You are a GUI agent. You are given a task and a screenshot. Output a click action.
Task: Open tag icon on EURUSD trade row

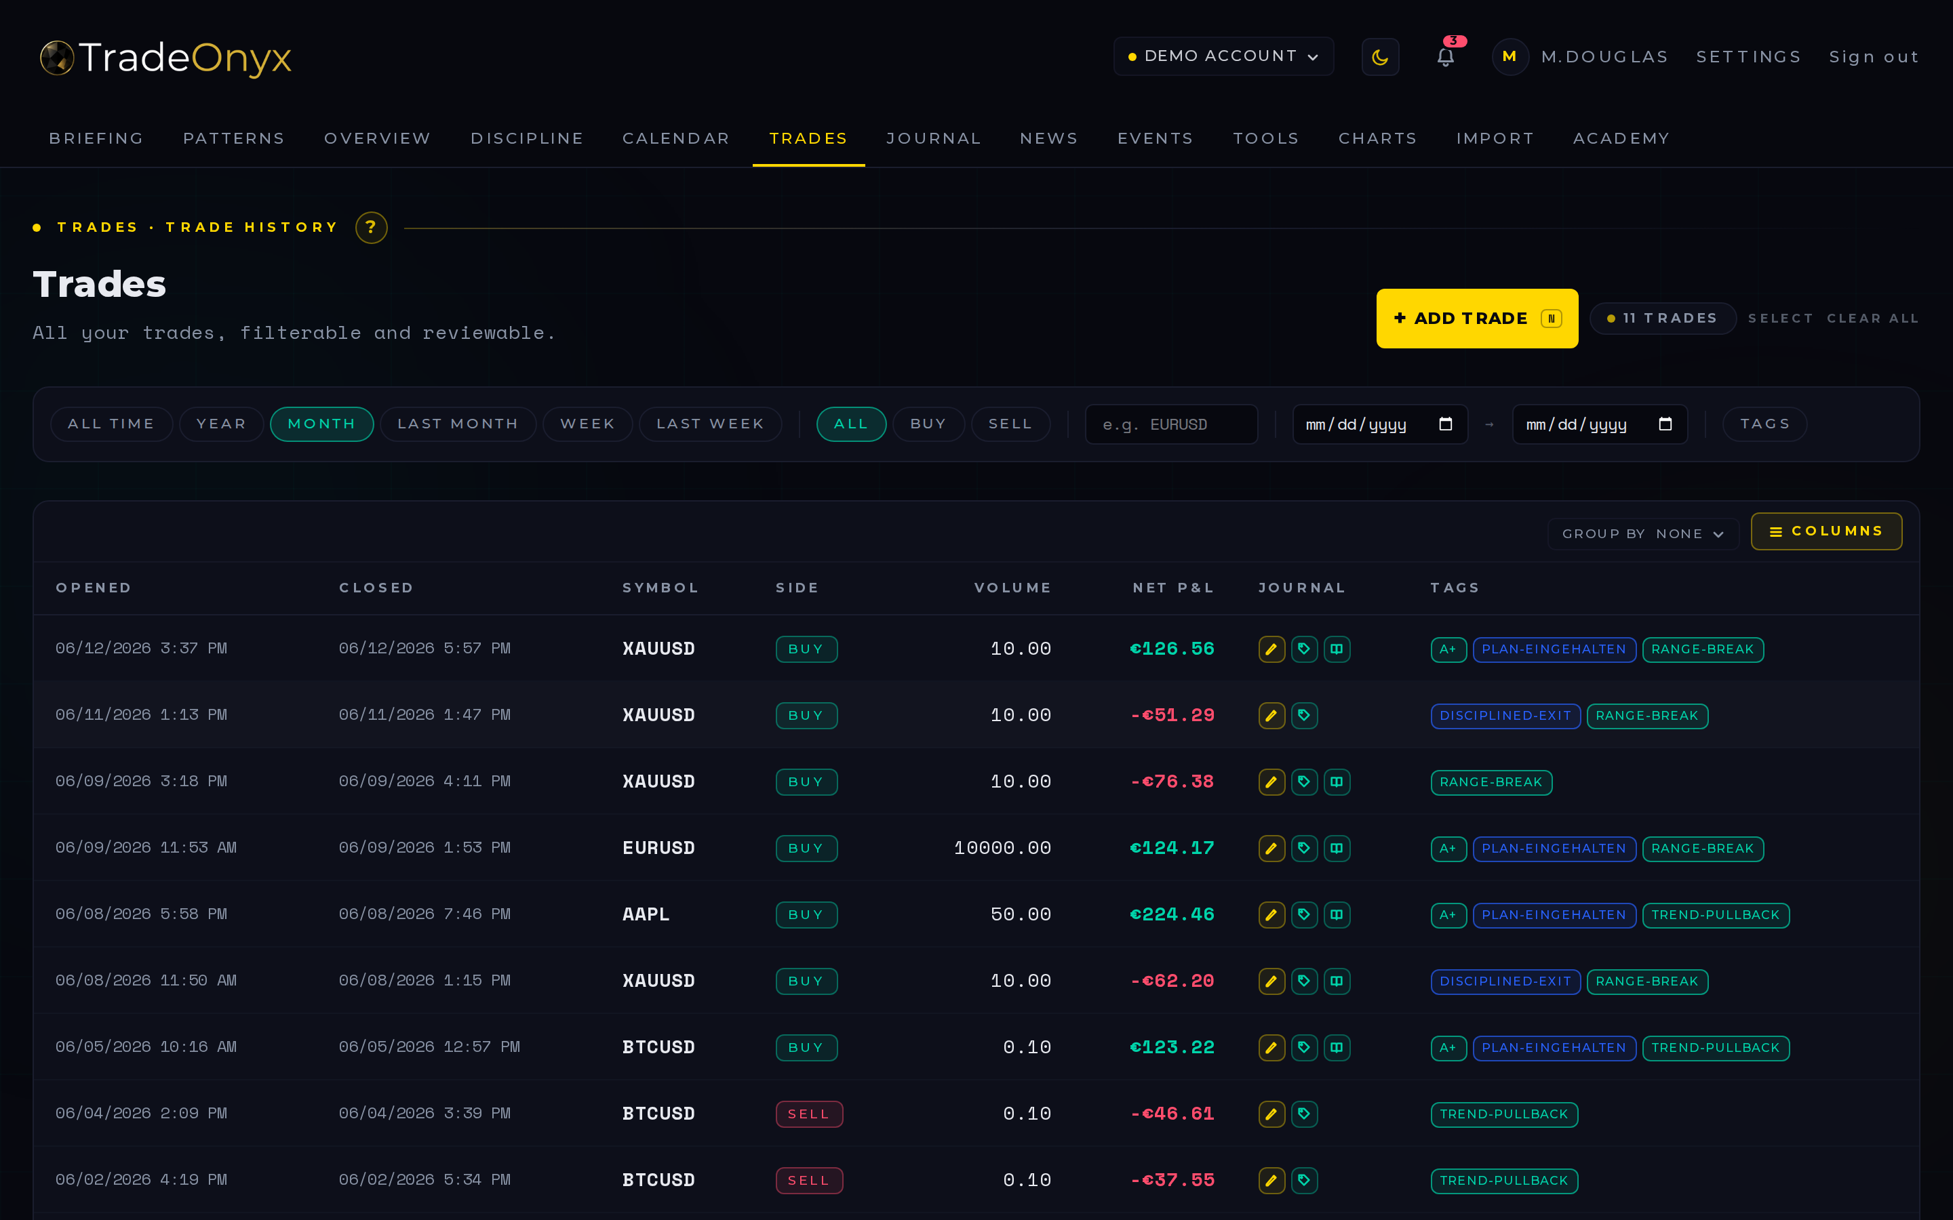coord(1304,848)
